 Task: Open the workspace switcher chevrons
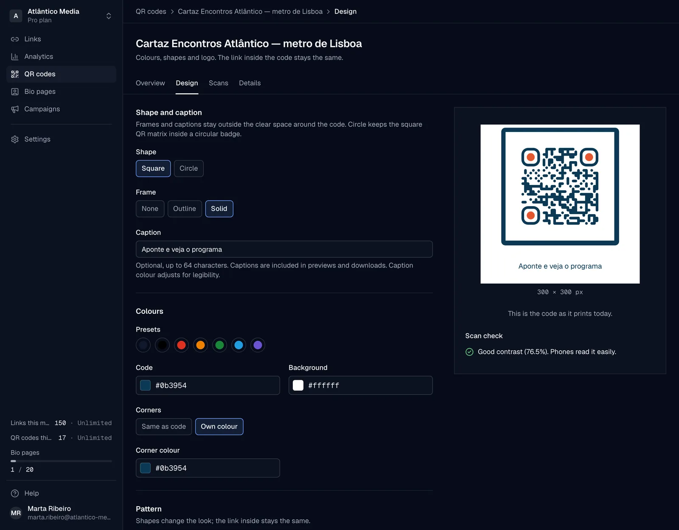[109, 16]
